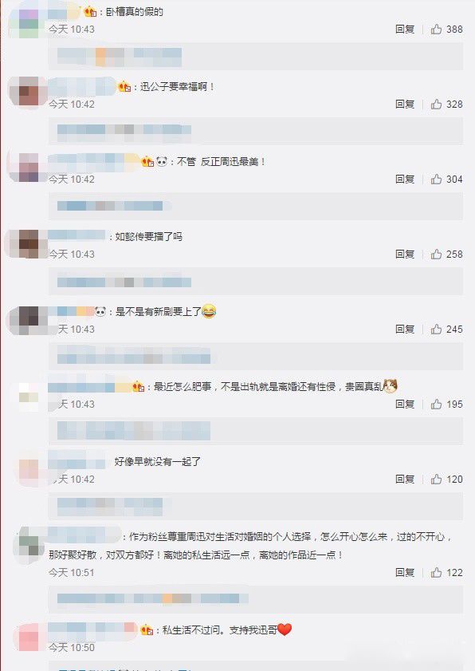Click 回复 on the '如懿传要播了吗' comment

pos(405,255)
